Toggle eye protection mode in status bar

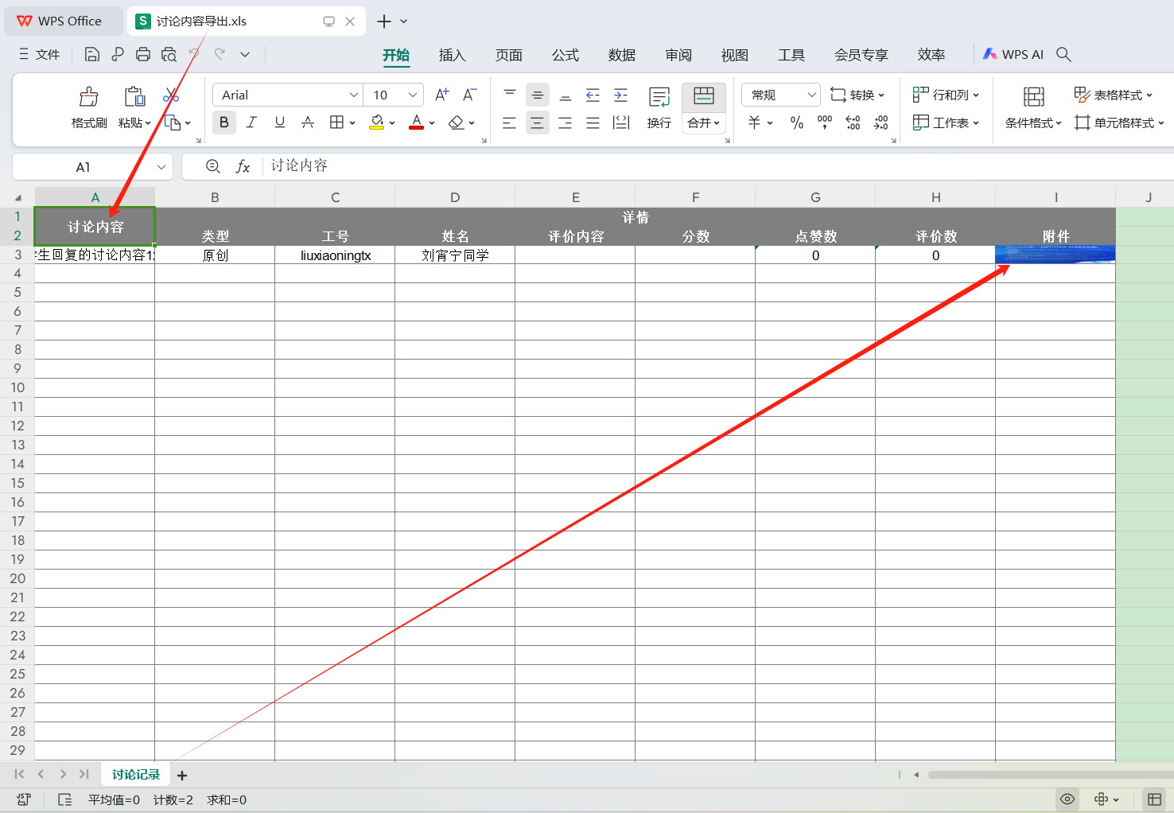click(1067, 799)
